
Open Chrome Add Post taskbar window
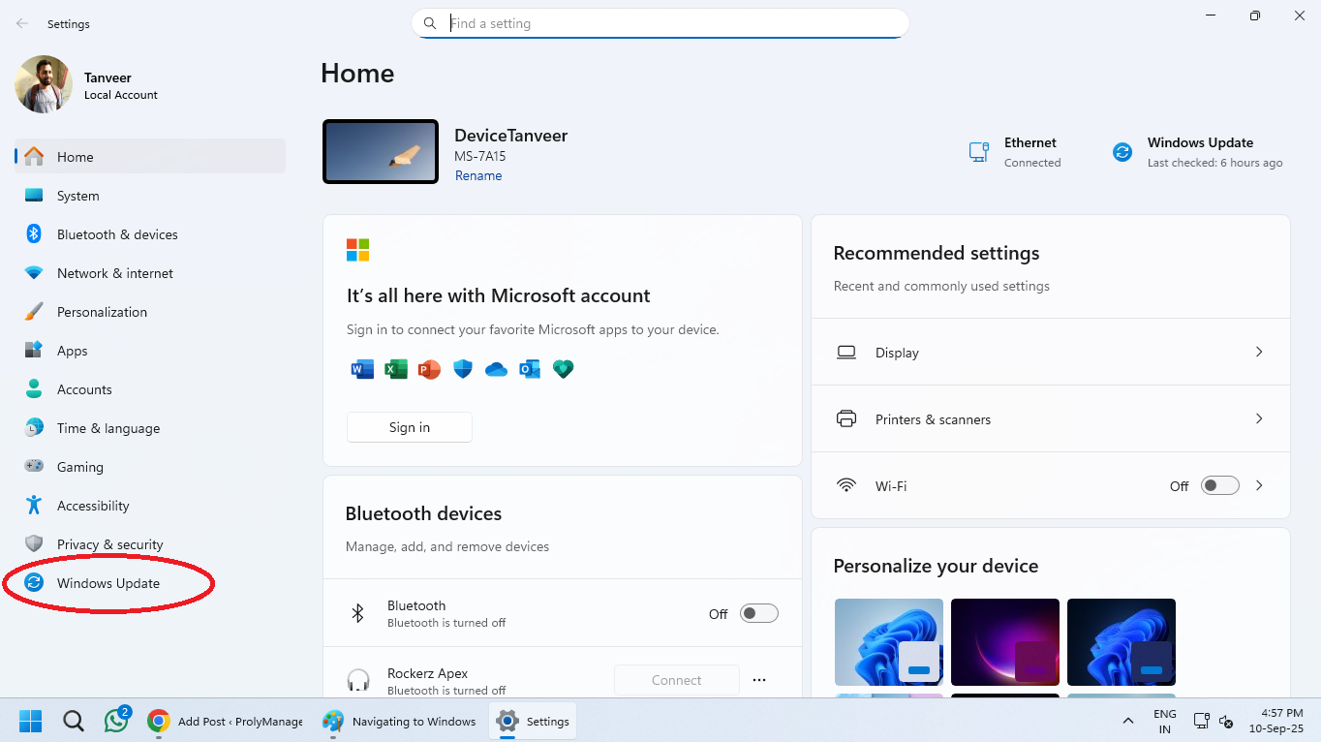[x=226, y=721]
